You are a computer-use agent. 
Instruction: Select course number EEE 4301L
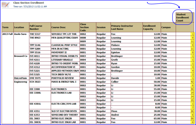click(35, 104)
